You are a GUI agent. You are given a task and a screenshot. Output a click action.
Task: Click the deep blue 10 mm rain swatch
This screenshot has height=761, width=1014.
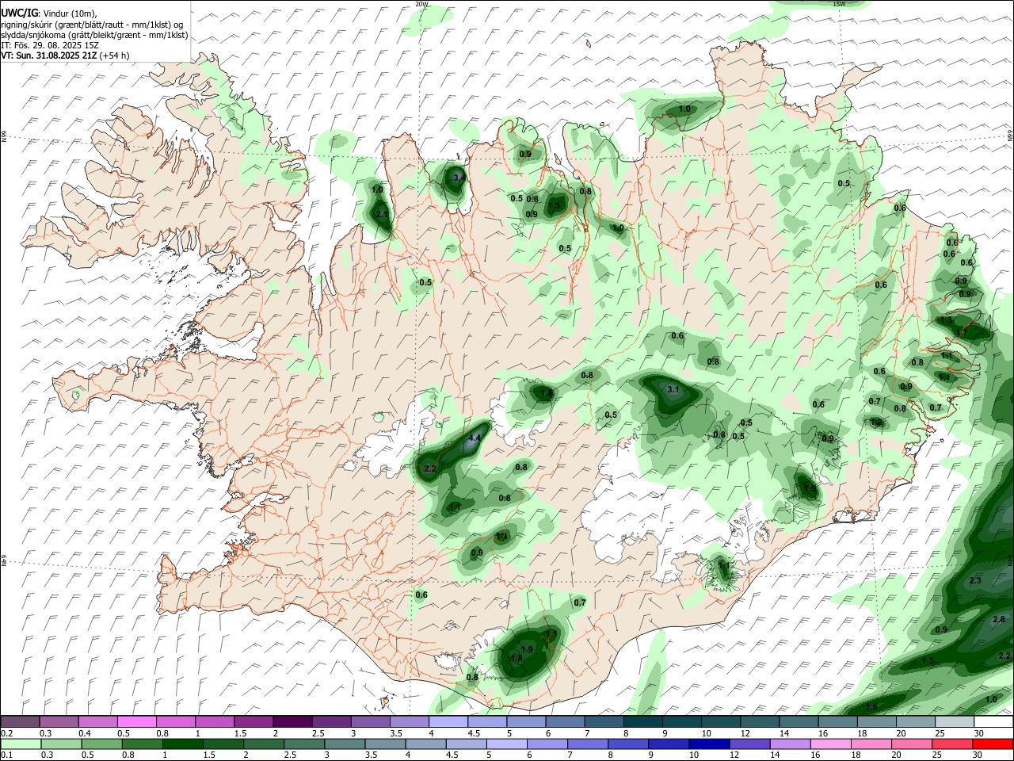click(707, 744)
